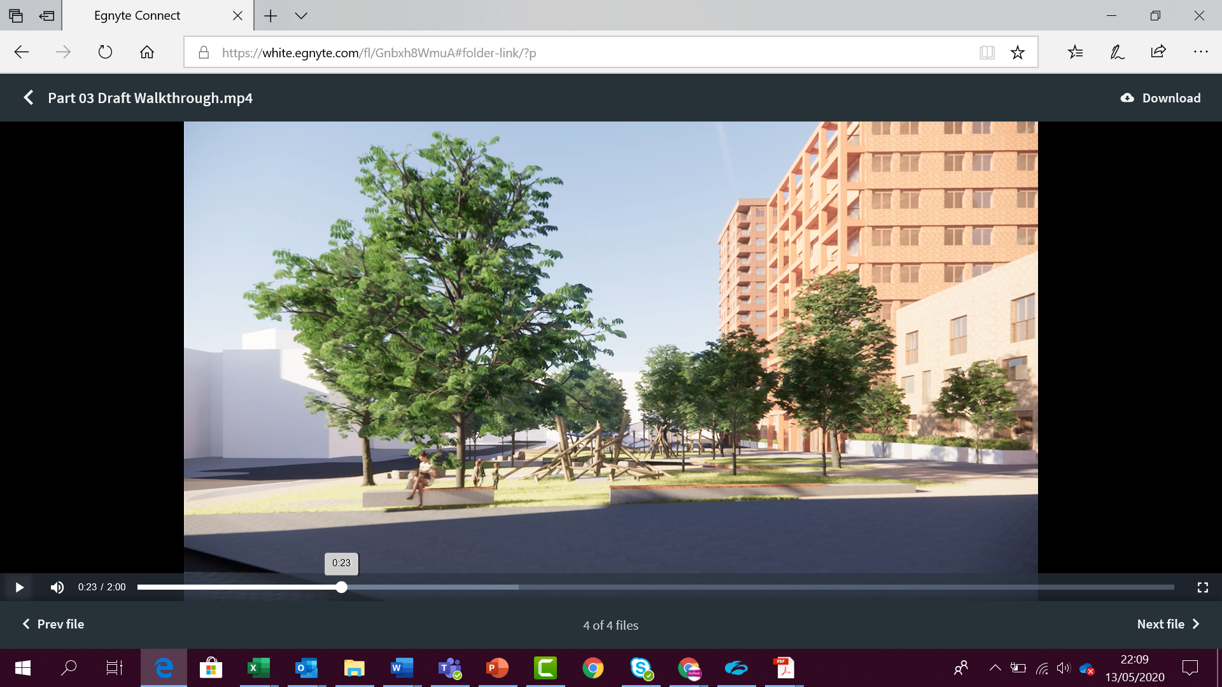Add this page to favorites
Image resolution: width=1222 pixels, height=687 pixels.
(1017, 52)
